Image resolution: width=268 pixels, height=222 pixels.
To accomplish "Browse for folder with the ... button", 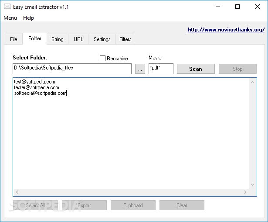I will (140, 69).
